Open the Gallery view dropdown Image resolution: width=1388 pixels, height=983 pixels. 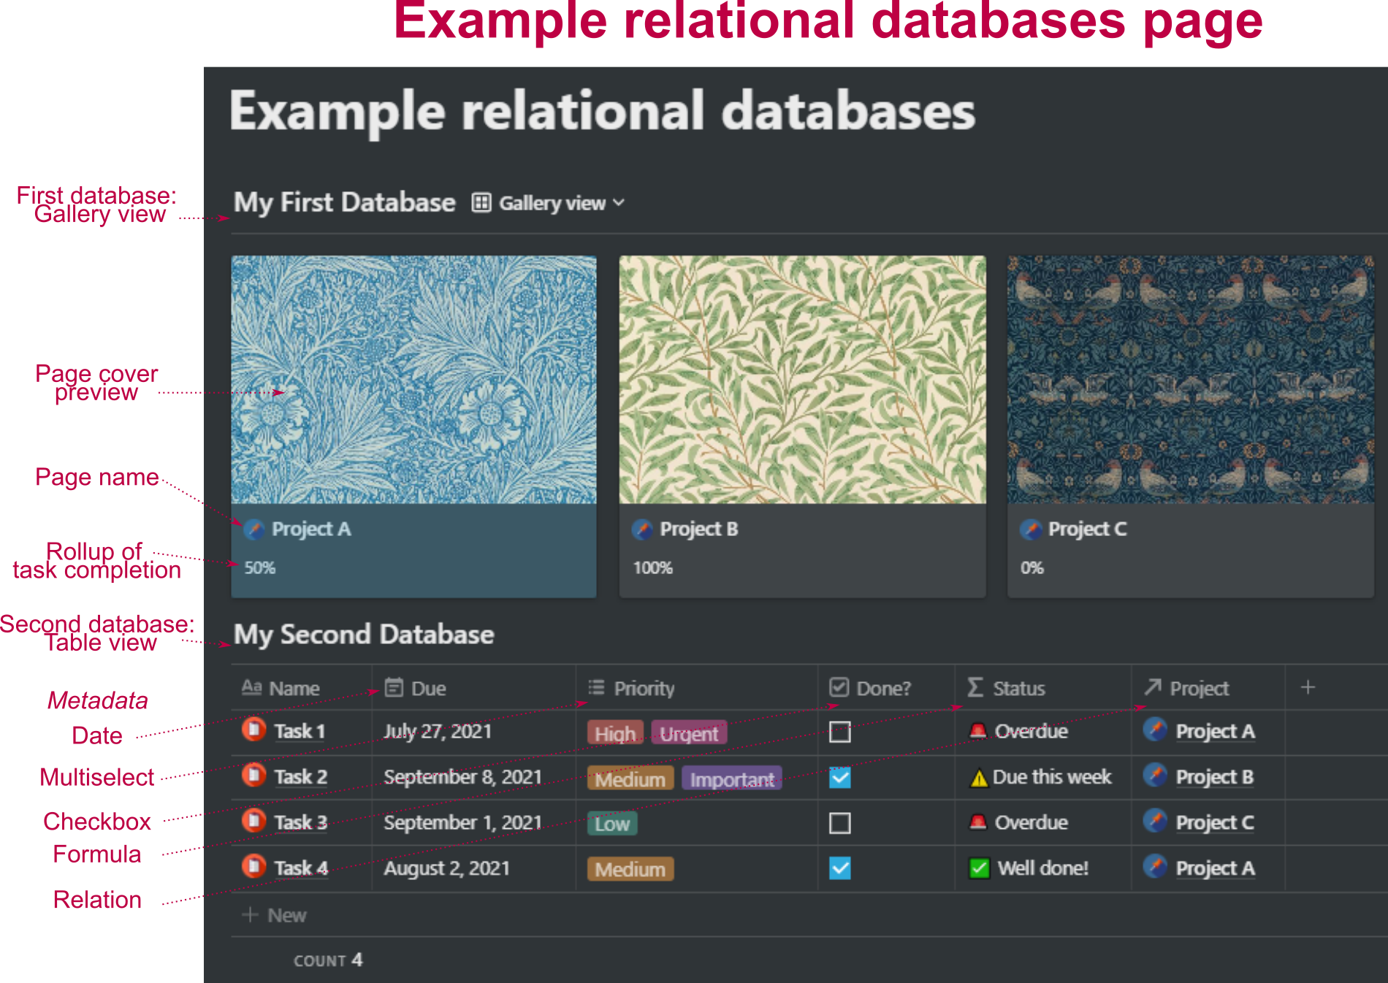(561, 203)
